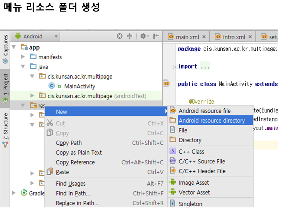290x218 pixels.
Task: Click the hide project panel icon
Action: point(156,36)
